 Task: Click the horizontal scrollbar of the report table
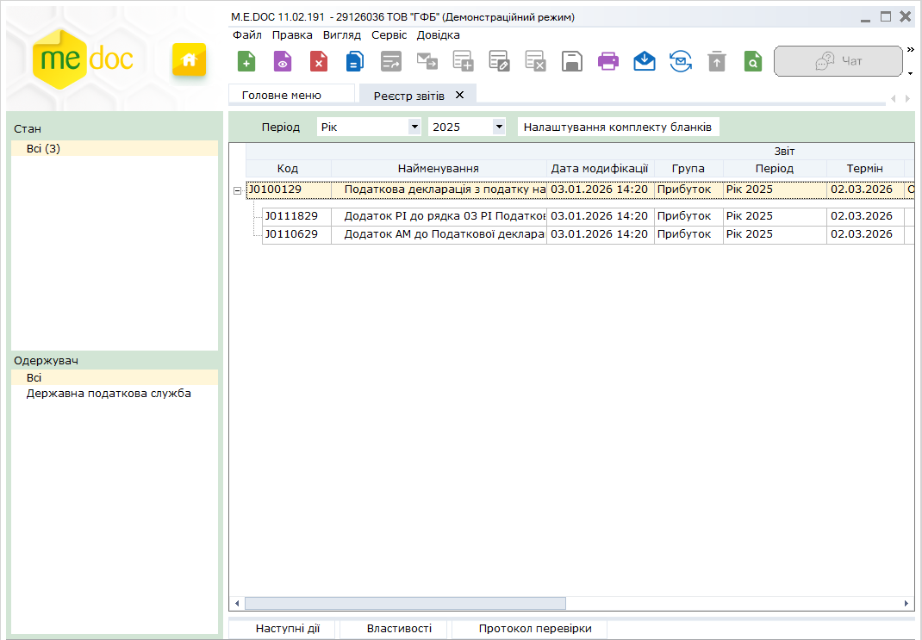pos(405,603)
